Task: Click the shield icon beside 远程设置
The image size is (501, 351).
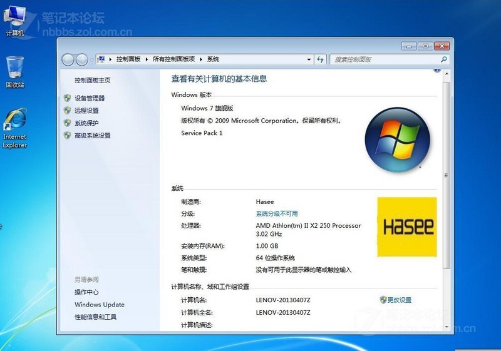Action: [x=67, y=110]
